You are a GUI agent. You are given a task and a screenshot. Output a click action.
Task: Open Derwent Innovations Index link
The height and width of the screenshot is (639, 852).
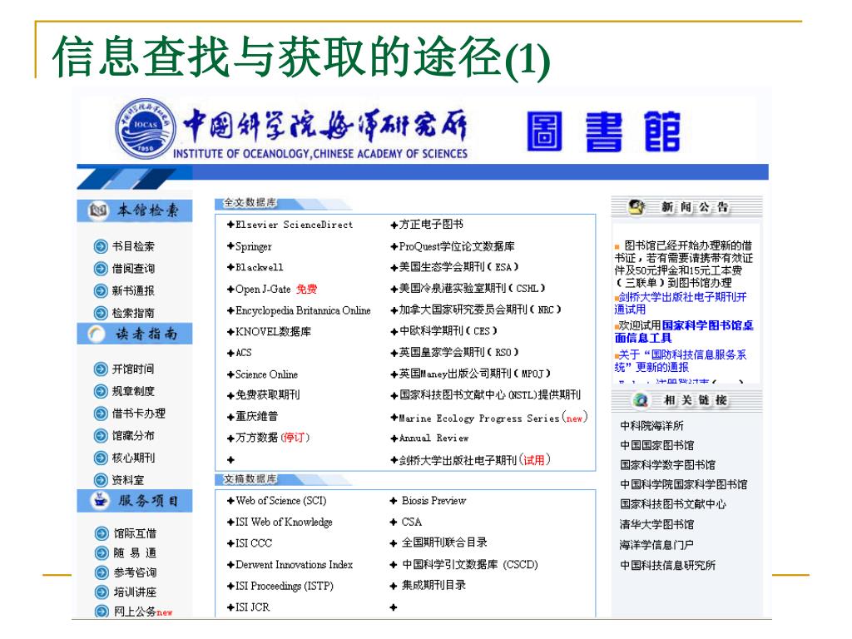pyautogui.click(x=294, y=565)
